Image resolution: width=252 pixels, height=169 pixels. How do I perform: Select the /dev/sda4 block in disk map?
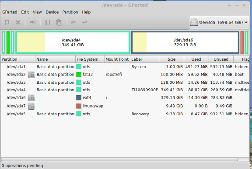click(x=73, y=42)
